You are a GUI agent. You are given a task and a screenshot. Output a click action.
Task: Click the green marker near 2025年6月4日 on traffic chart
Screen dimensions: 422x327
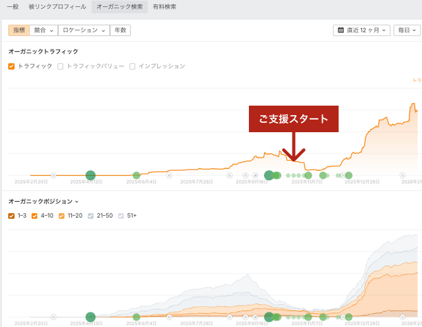136,175
